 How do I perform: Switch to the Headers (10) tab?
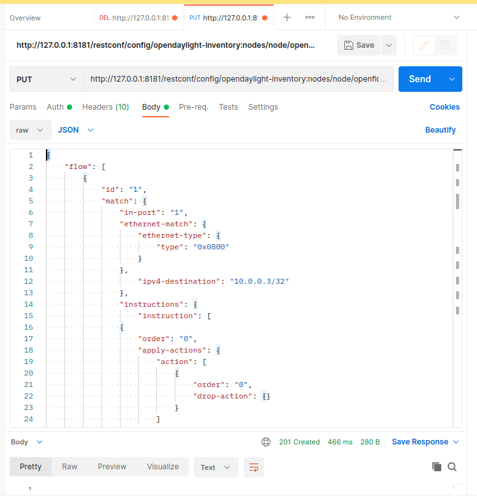tap(105, 107)
